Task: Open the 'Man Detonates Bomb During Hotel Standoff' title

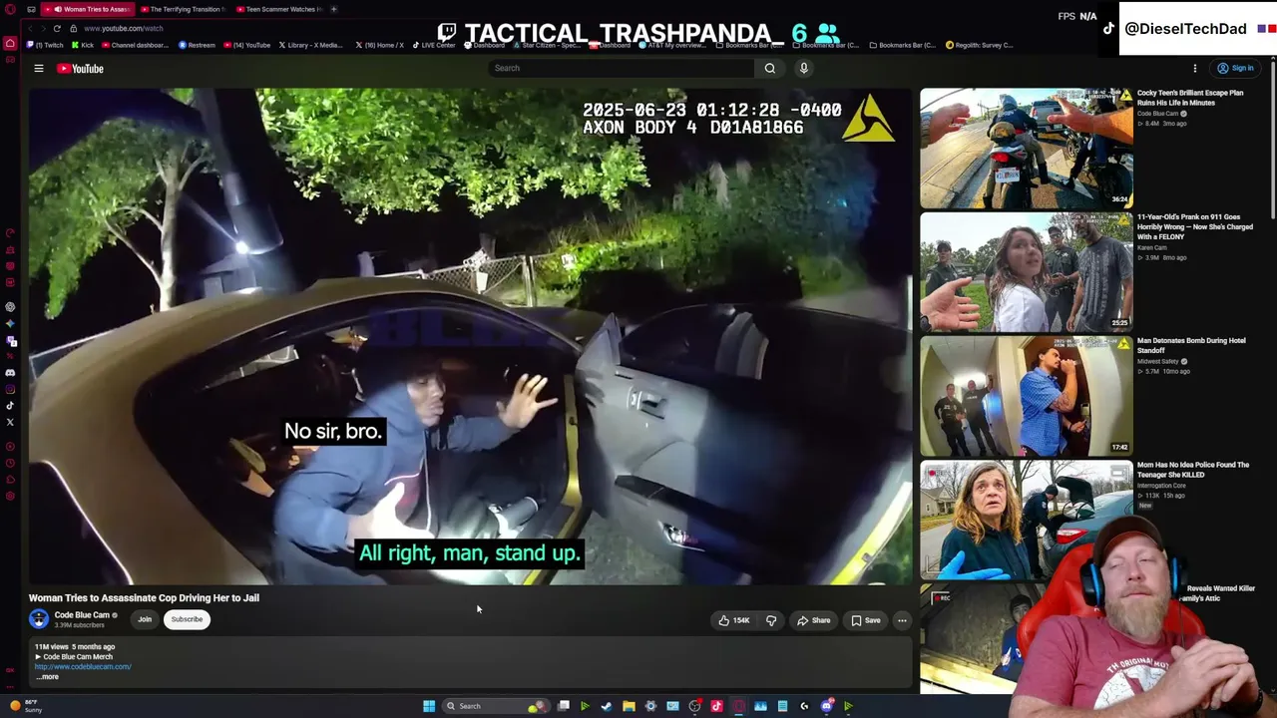Action: (x=1191, y=346)
